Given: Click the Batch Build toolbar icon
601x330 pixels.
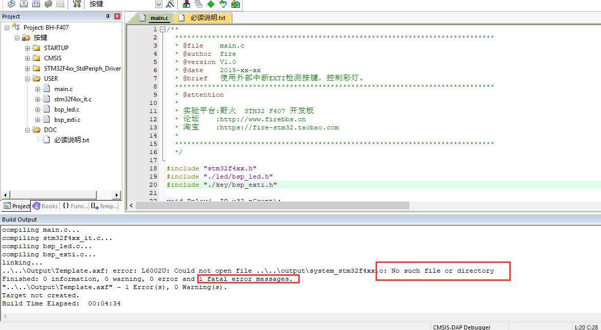Looking at the screenshot, I should pyautogui.click(x=48, y=4).
